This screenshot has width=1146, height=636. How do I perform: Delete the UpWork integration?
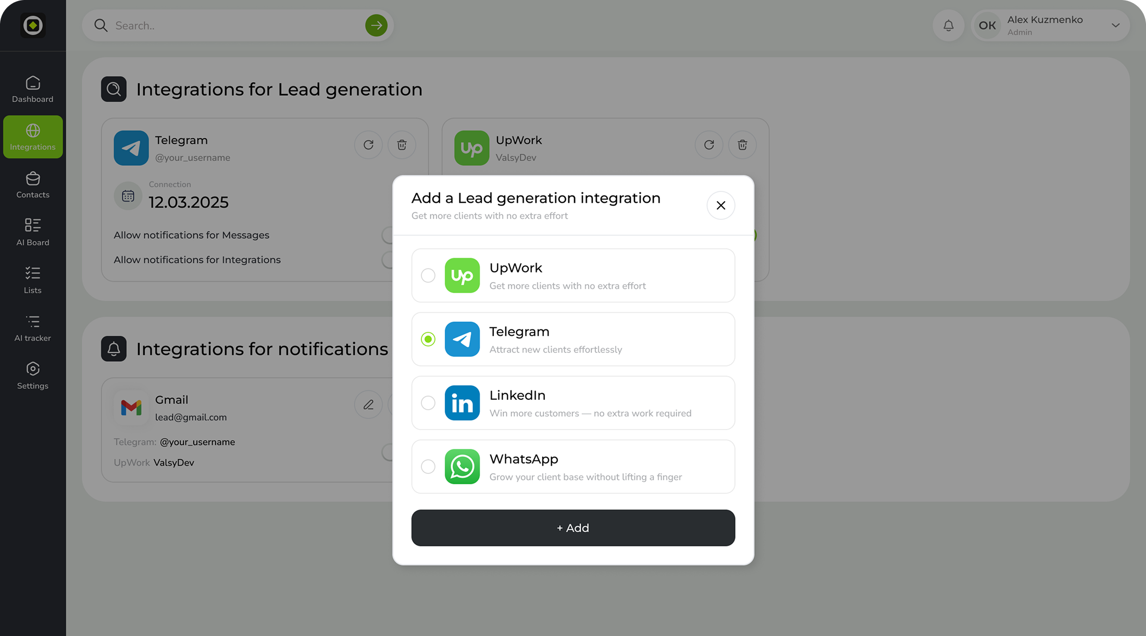(742, 145)
